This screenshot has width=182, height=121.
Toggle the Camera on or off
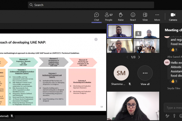pos(173,16)
